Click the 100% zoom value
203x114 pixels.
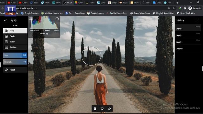(x=56, y=30)
